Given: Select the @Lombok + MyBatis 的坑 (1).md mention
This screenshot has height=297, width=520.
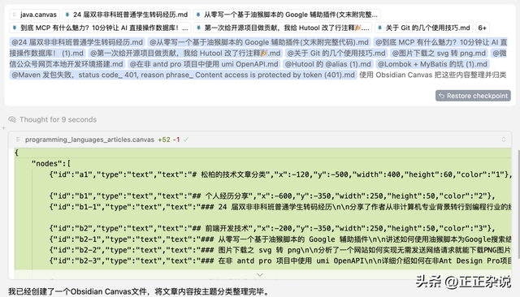Looking at the screenshot, I should 432,64.
